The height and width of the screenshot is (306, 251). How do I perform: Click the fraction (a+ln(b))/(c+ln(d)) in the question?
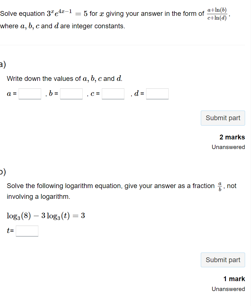tap(218, 13)
